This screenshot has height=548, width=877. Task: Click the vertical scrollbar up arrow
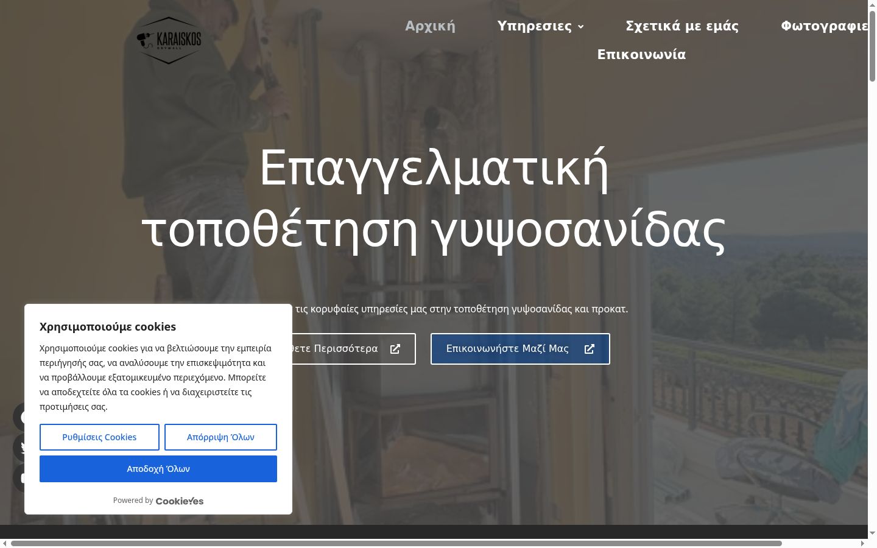pos(872,5)
